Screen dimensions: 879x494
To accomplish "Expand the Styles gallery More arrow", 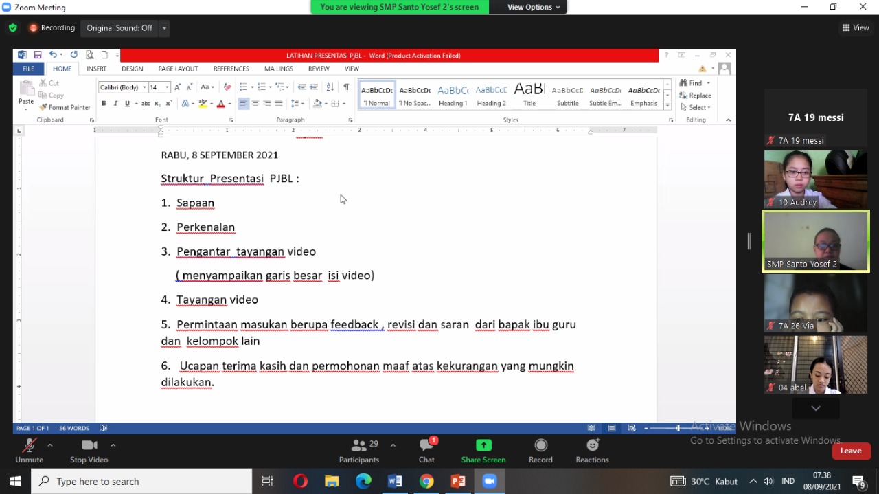I will (x=667, y=104).
